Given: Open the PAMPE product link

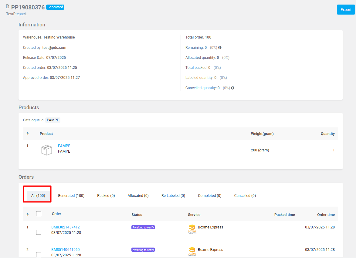Looking at the screenshot, I should tap(64, 146).
